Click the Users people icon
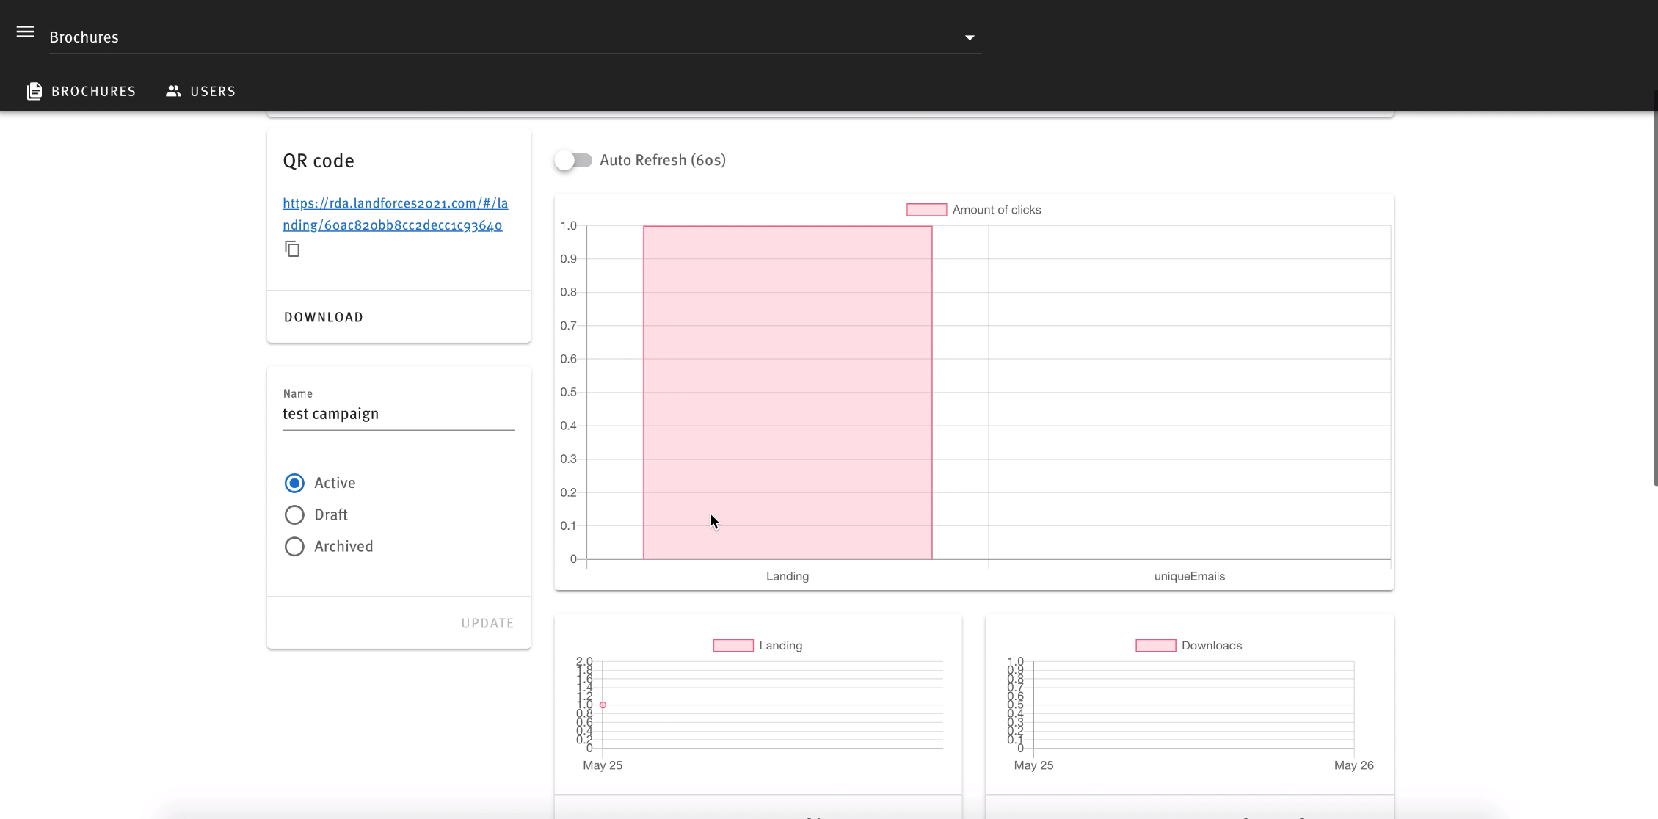1658x819 pixels. pyautogui.click(x=173, y=91)
